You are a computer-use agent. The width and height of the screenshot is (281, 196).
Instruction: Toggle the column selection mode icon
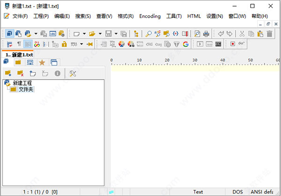point(46,44)
